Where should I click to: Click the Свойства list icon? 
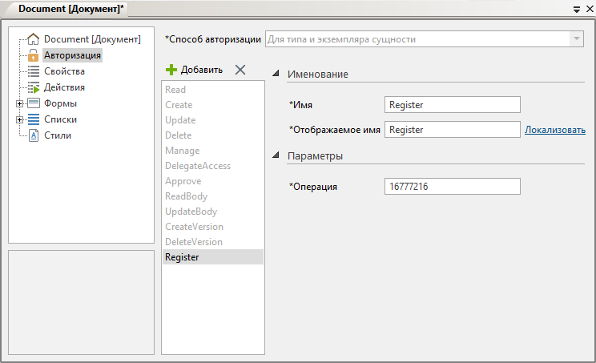(x=34, y=71)
